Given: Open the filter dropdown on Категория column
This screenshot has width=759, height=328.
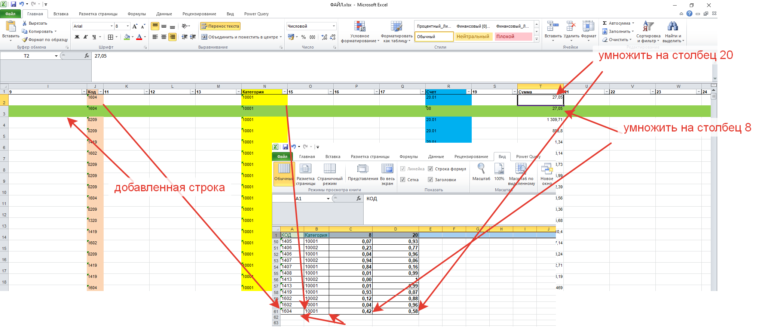Looking at the screenshot, I should (284, 92).
